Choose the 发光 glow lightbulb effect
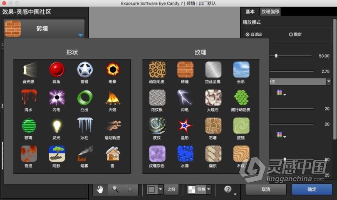Image resolution: width=337 pixels, height=200 pixels. click(57, 126)
